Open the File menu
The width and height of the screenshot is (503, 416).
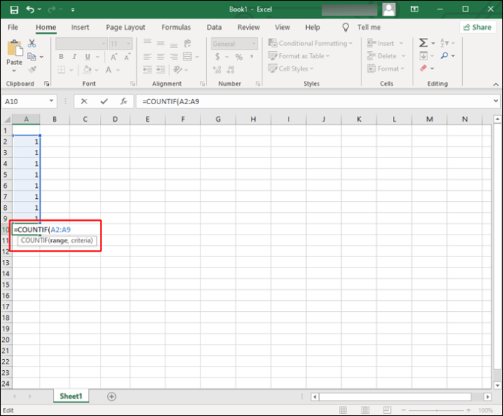pos(13,27)
